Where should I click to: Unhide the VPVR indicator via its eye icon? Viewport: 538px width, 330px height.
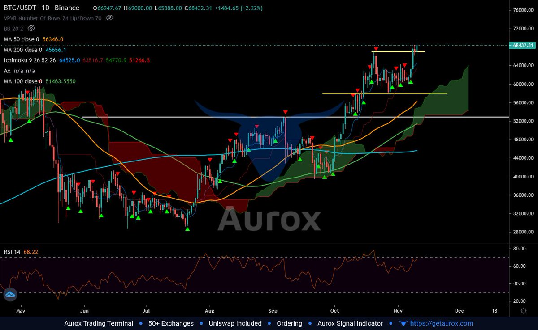coord(109,17)
